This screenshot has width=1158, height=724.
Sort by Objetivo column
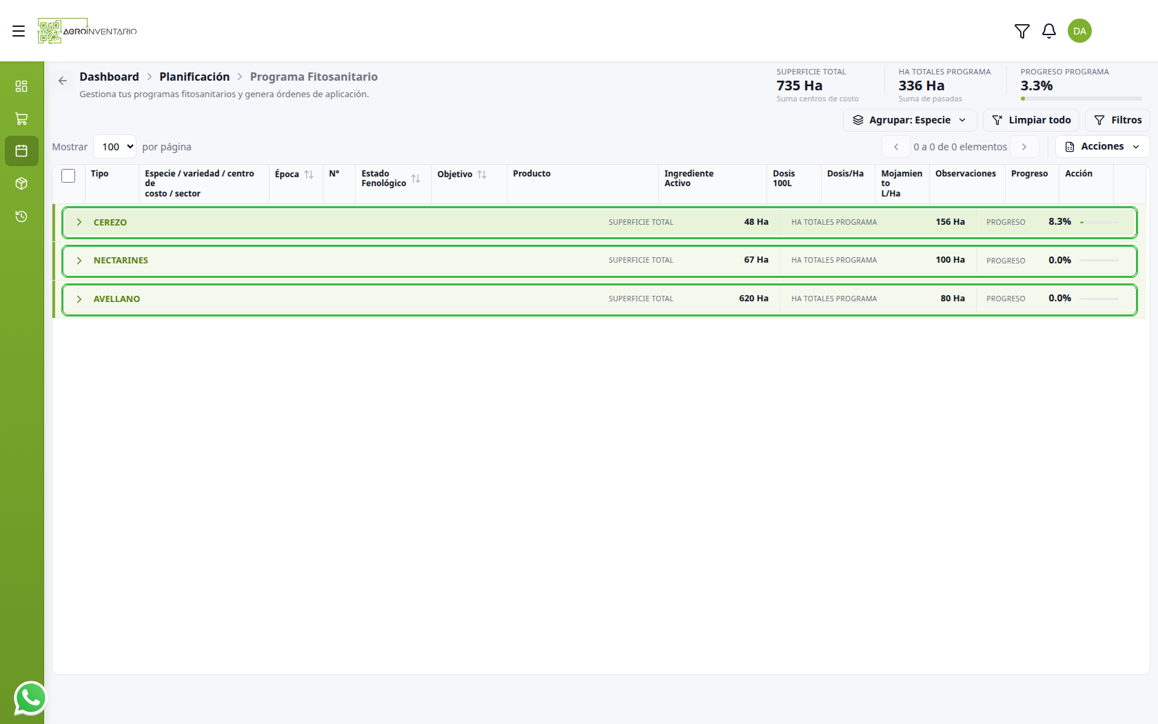pyautogui.click(x=482, y=174)
